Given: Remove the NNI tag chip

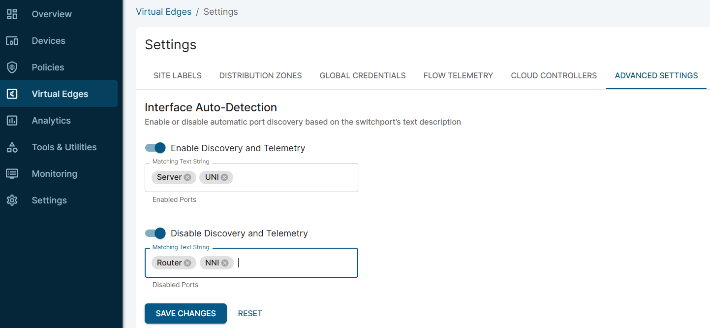Looking at the screenshot, I should 225,263.
